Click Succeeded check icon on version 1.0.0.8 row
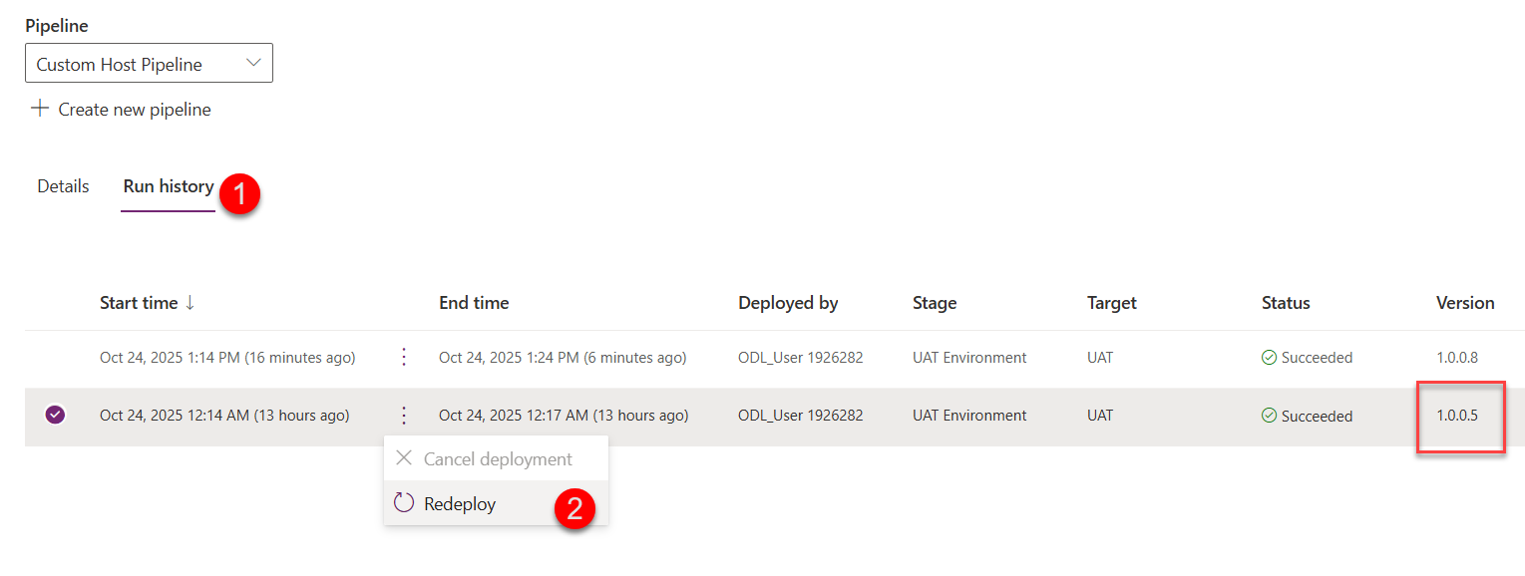Viewport: 1525px width, 576px height. (1270, 358)
